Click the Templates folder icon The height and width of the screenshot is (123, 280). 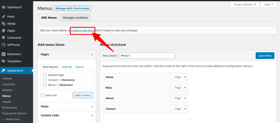tap(3, 61)
